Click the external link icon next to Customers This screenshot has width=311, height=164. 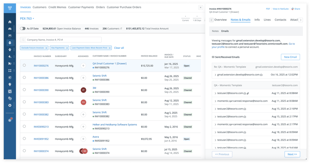(x=121, y=29)
